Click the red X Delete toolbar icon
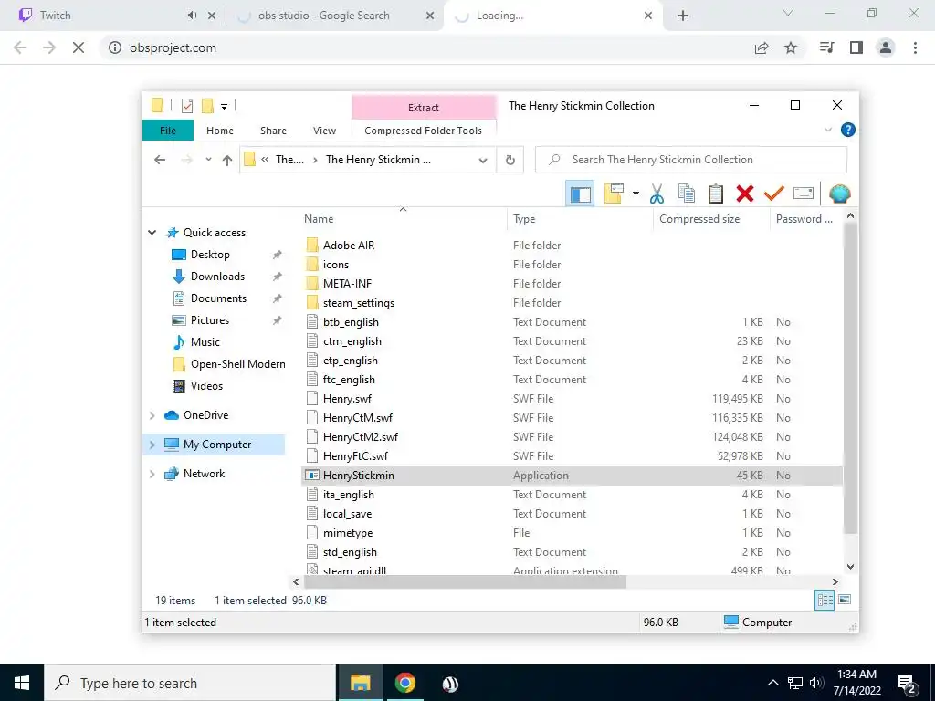Screen dimensions: 935x701 click(745, 194)
